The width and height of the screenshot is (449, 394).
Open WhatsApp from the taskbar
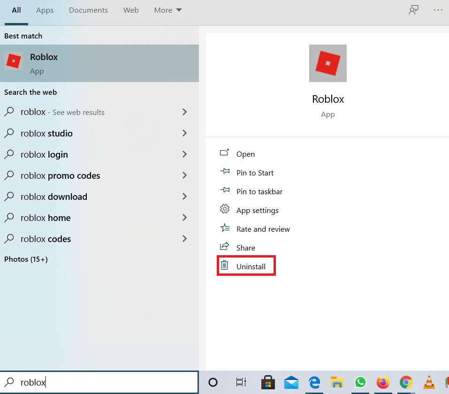(360, 382)
